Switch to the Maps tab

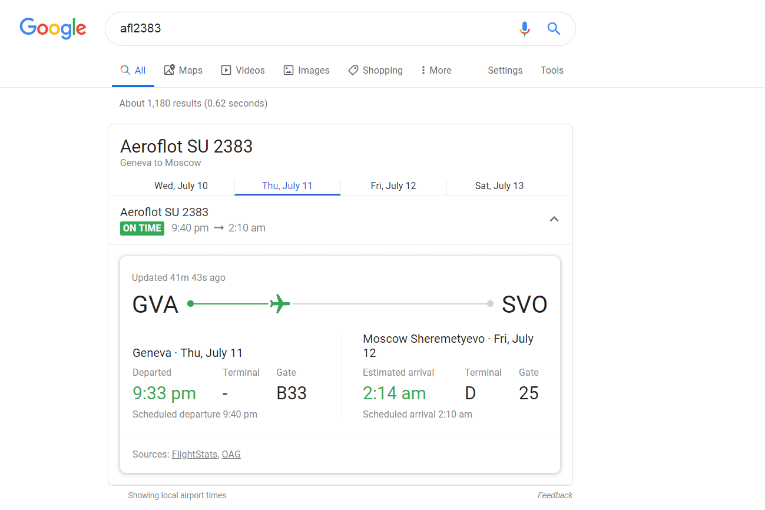(x=183, y=70)
